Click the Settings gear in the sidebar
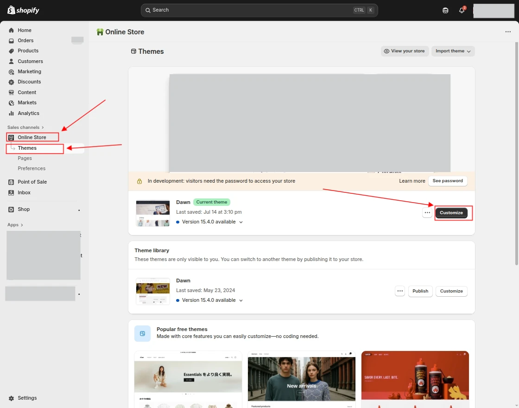The height and width of the screenshot is (408, 519). coord(12,398)
